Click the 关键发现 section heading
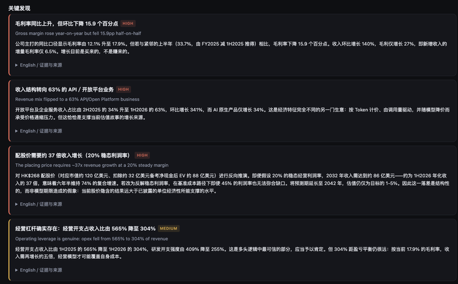This screenshot has height=284, width=458. click(x=20, y=8)
